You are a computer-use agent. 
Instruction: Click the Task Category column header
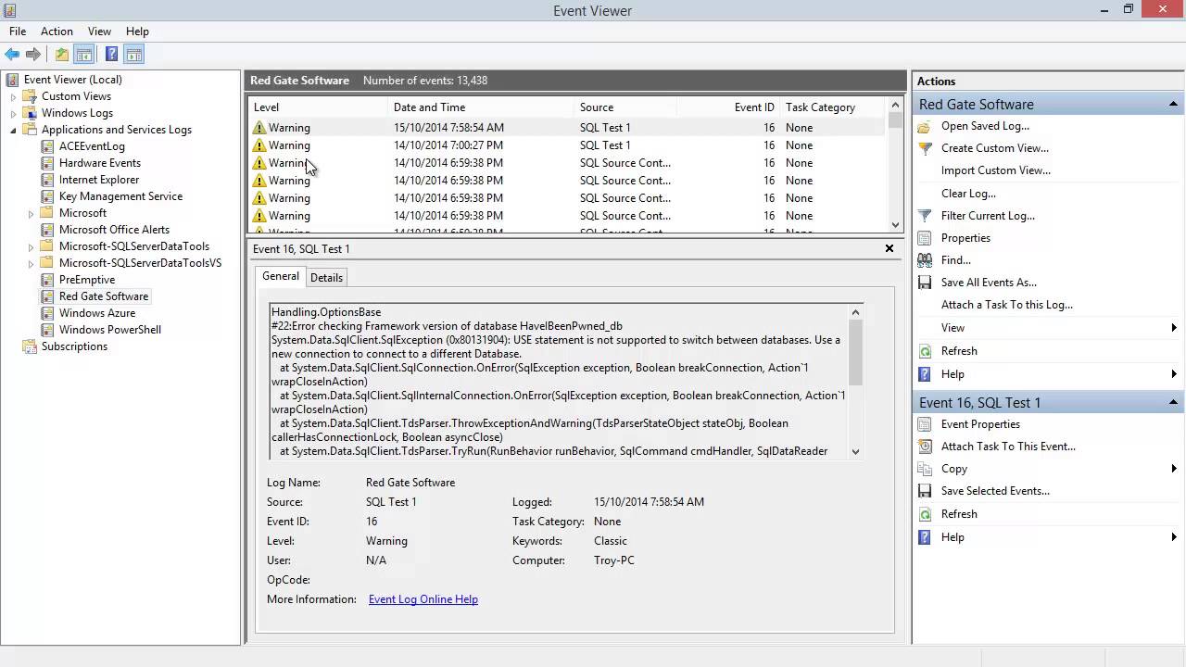pos(832,107)
